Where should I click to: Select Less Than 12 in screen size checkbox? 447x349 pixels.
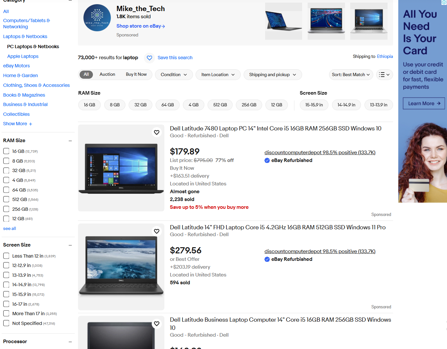(x=6, y=256)
